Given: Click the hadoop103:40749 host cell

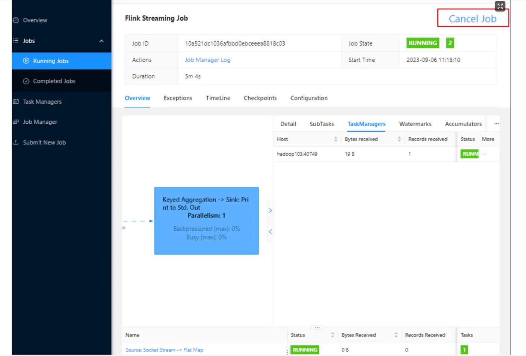Looking at the screenshot, I should pyautogui.click(x=297, y=154).
